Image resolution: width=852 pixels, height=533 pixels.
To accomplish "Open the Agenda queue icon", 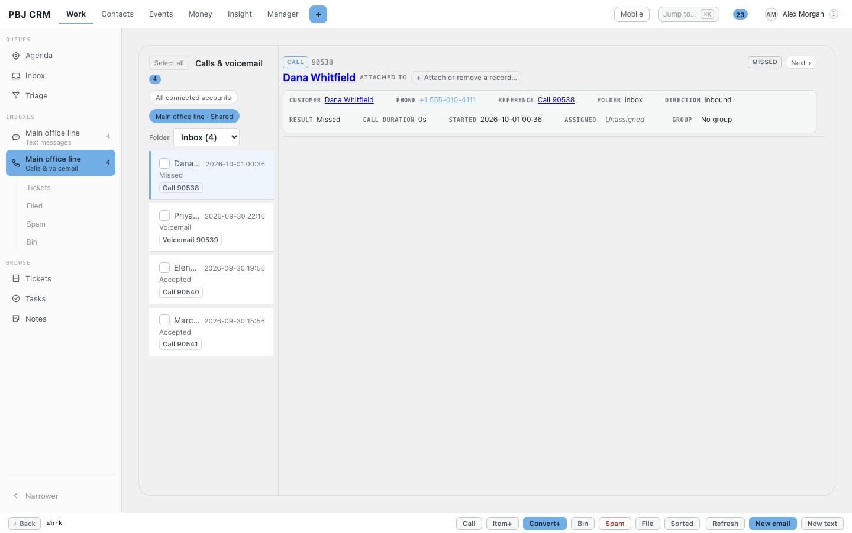I will [16, 56].
